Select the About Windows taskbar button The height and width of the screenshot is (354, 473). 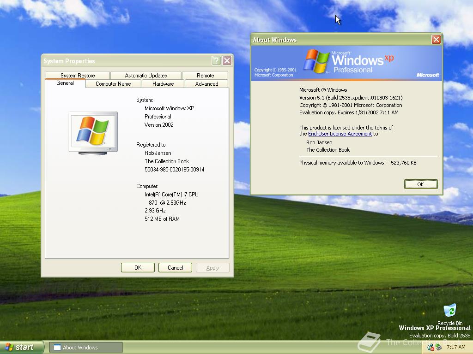(x=85, y=348)
